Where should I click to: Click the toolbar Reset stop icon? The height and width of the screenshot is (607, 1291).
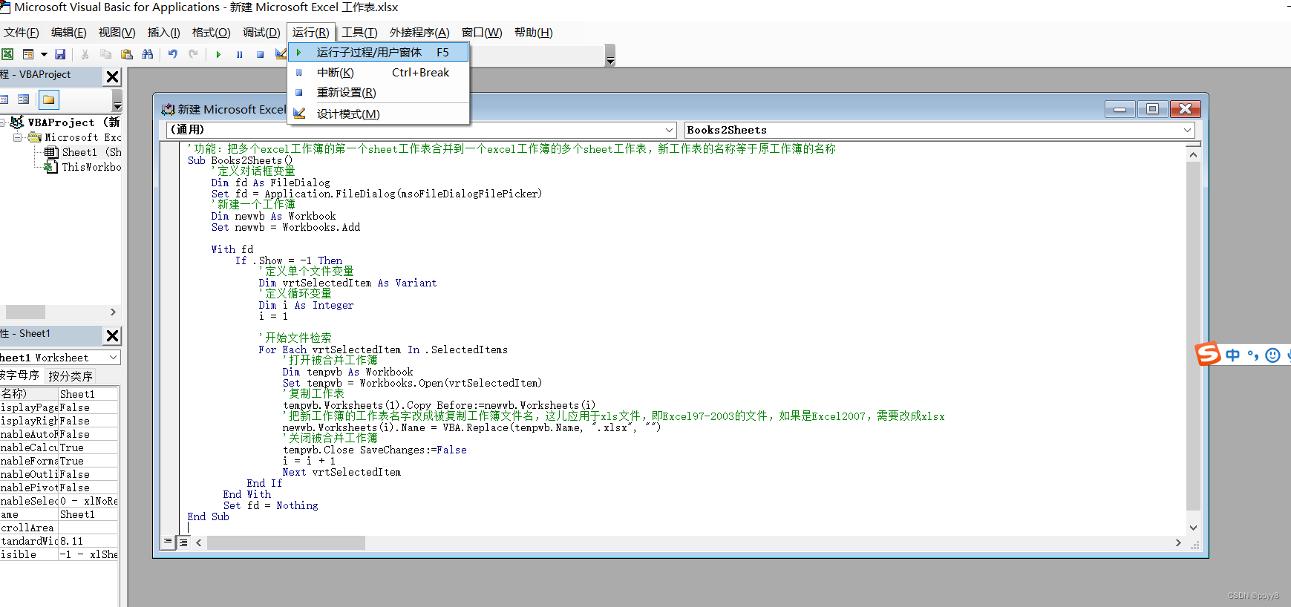[x=260, y=54]
